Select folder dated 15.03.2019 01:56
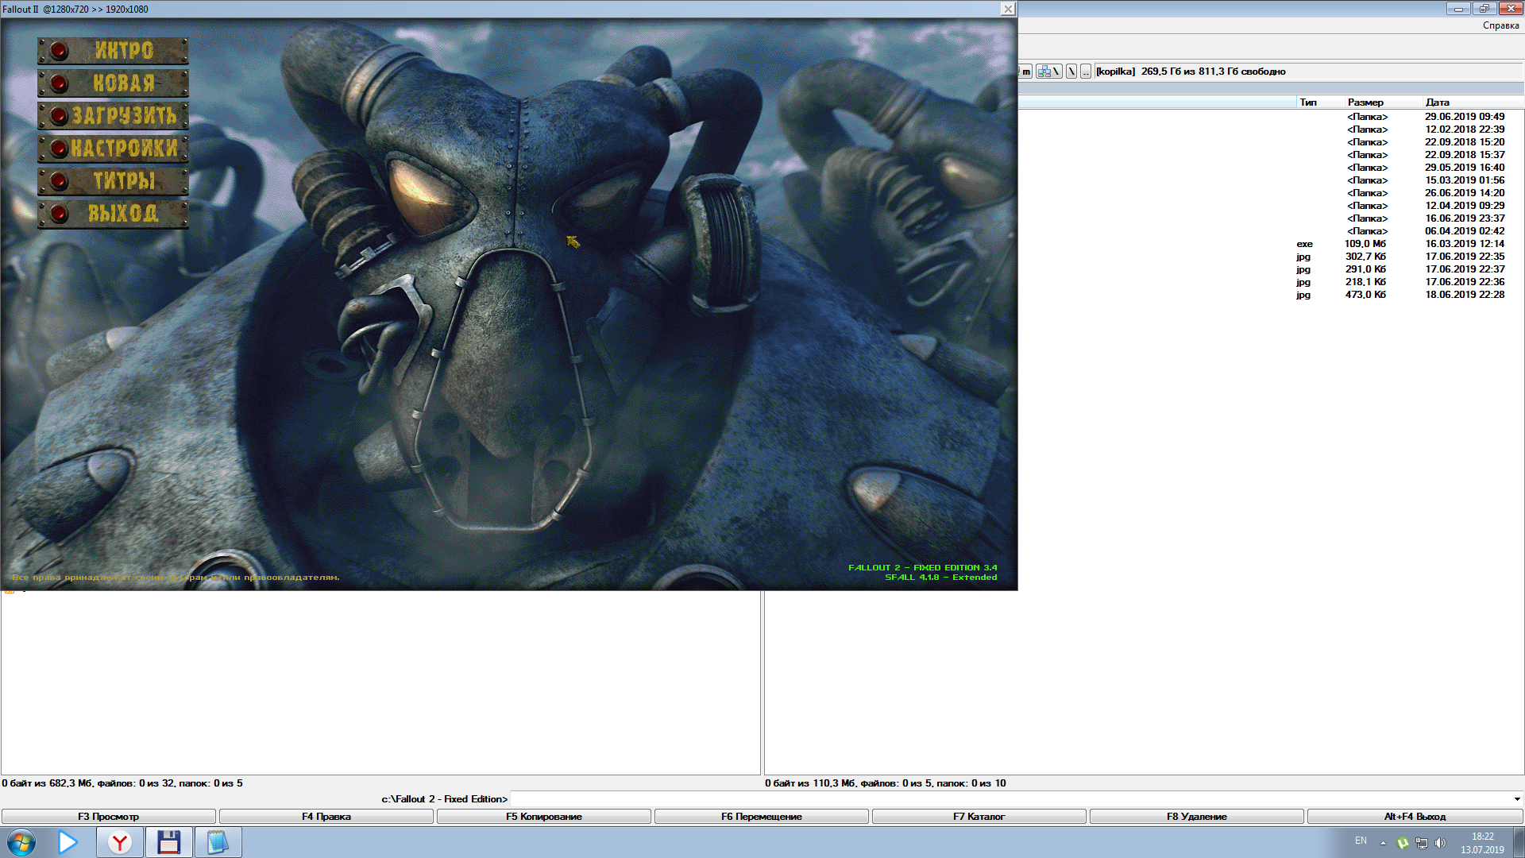 click(1271, 180)
